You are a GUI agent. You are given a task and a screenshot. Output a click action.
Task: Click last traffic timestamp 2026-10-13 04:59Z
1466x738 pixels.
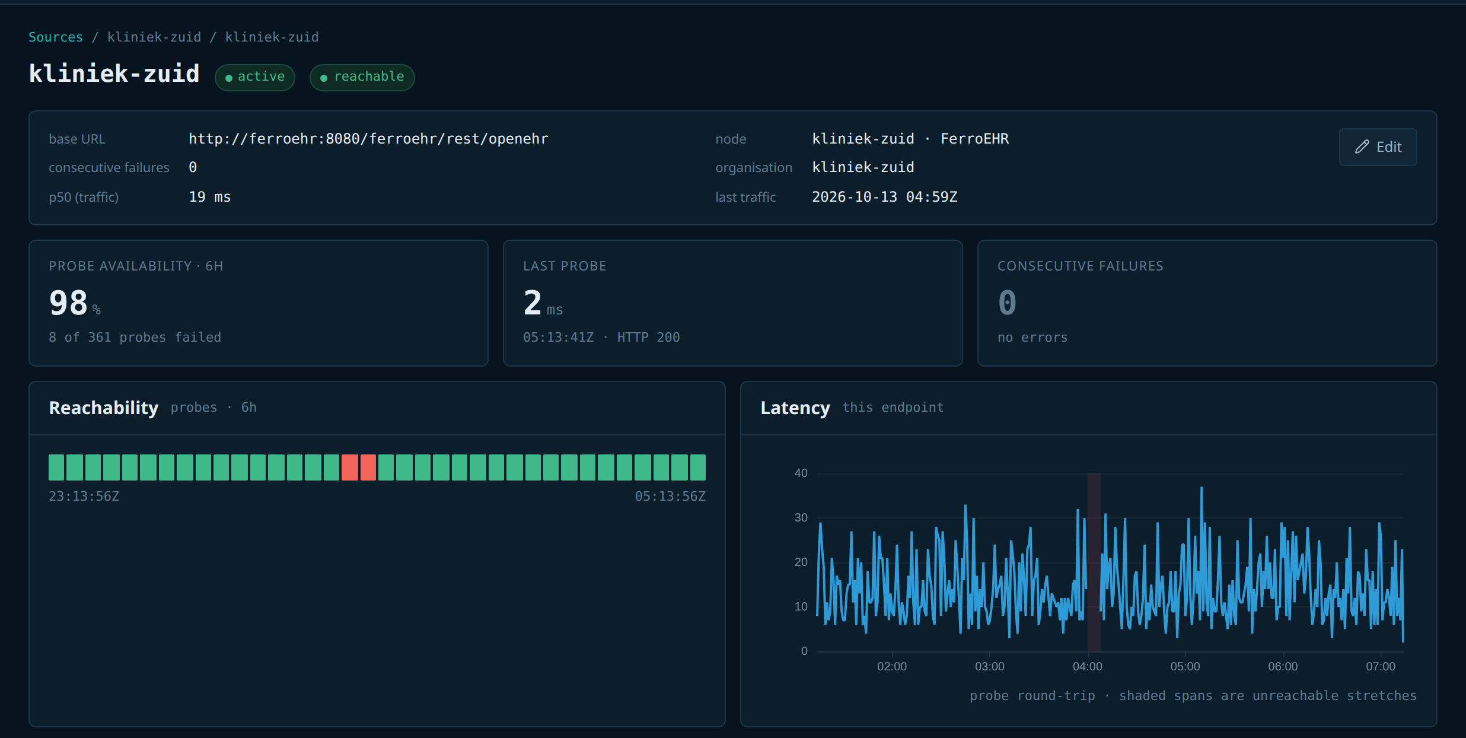point(884,196)
